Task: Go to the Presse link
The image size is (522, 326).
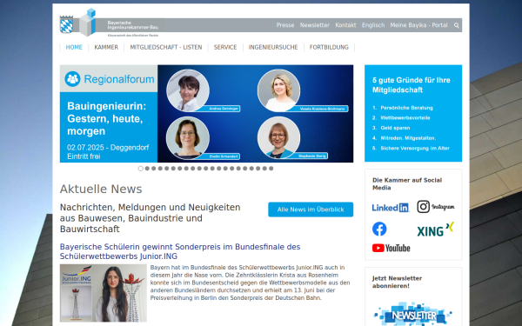Action: tap(285, 25)
